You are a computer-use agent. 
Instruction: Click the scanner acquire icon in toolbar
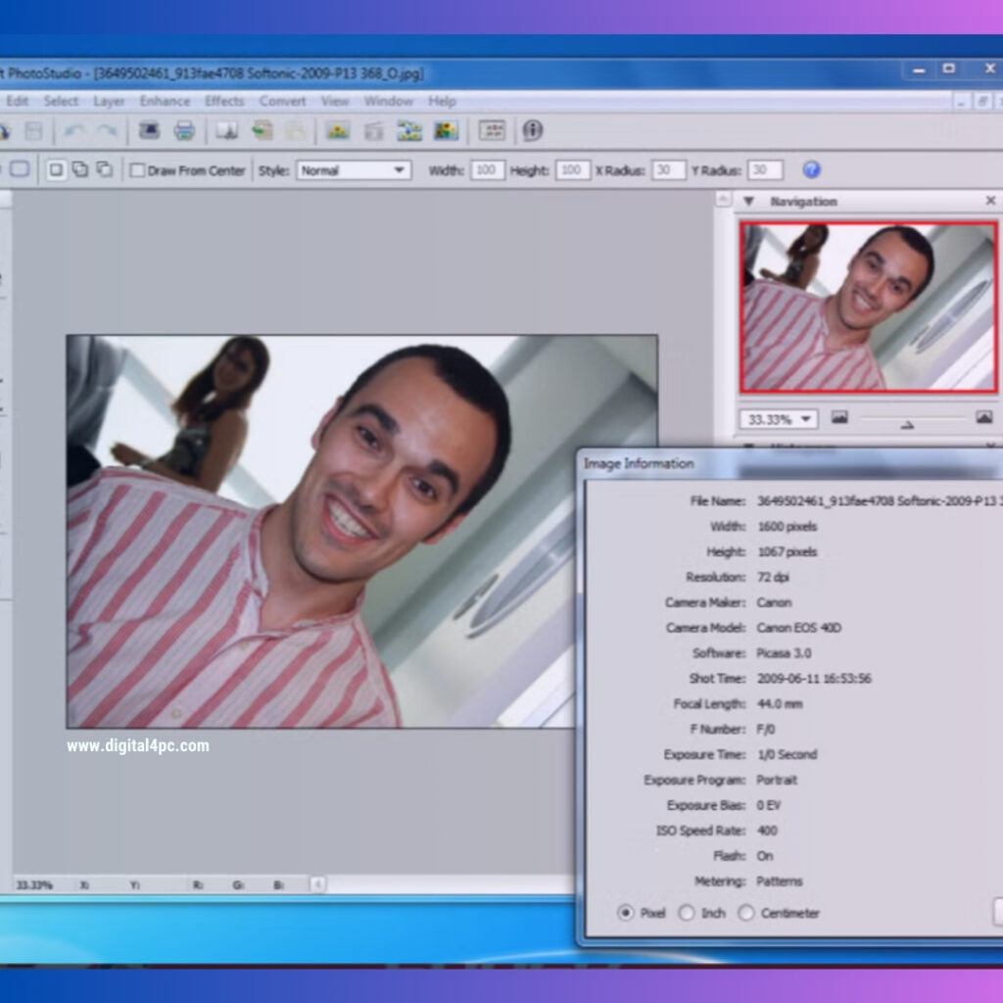pos(149,130)
